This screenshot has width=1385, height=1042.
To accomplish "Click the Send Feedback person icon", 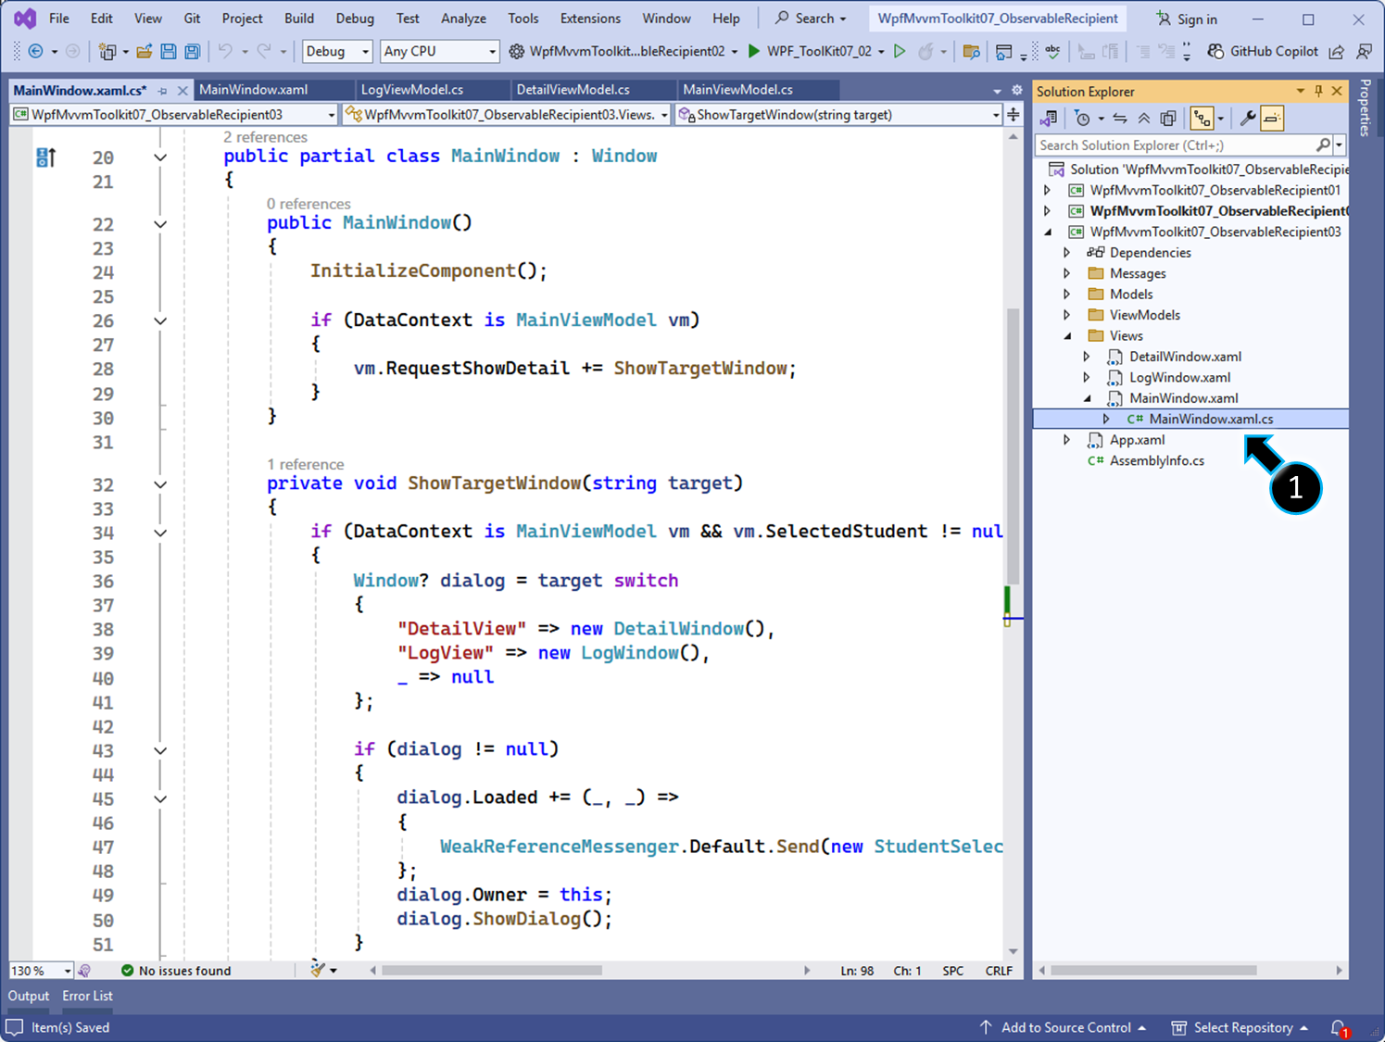I will tap(1364, 52).
